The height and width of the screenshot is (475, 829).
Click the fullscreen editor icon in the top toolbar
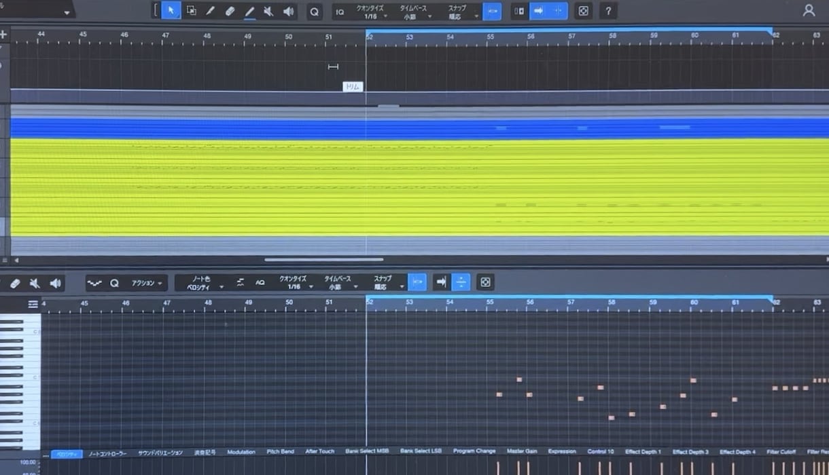pyautogui.click(x=584, y=11)
